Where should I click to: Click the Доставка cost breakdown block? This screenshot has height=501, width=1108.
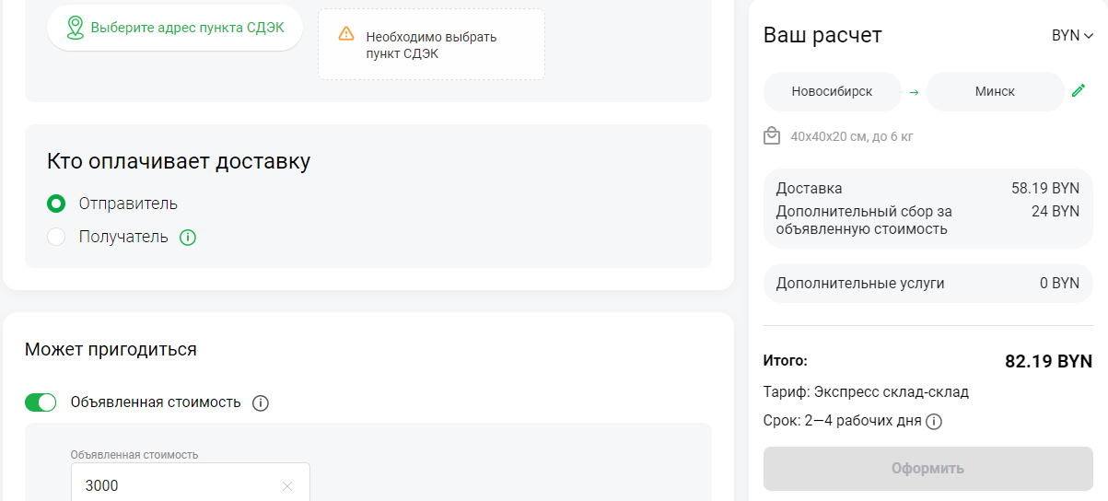927,209
